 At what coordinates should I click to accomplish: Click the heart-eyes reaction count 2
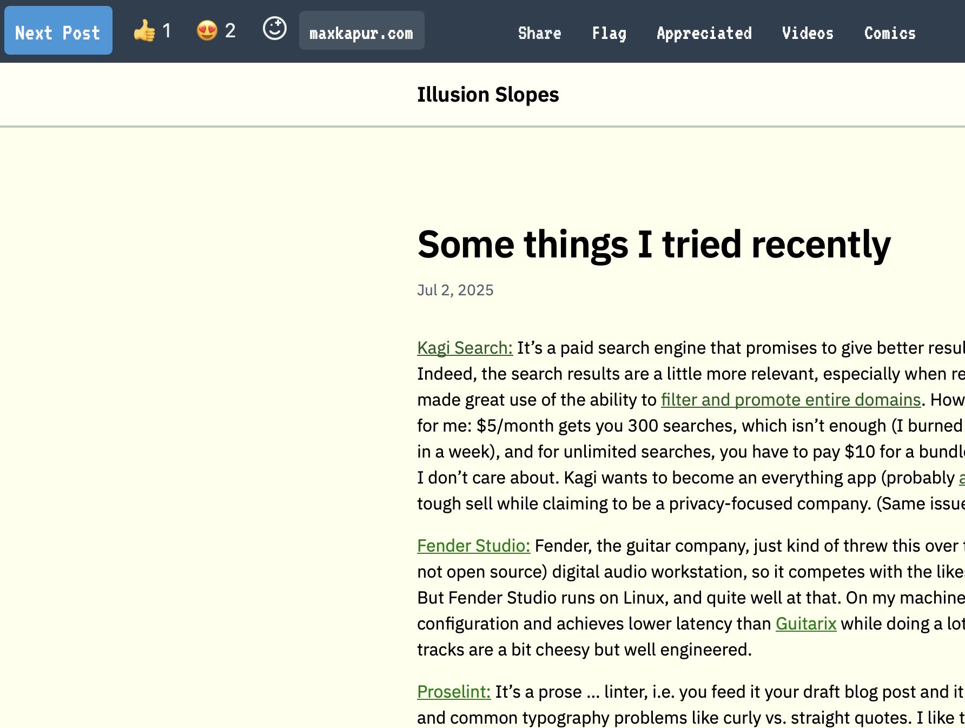point(230,31)
